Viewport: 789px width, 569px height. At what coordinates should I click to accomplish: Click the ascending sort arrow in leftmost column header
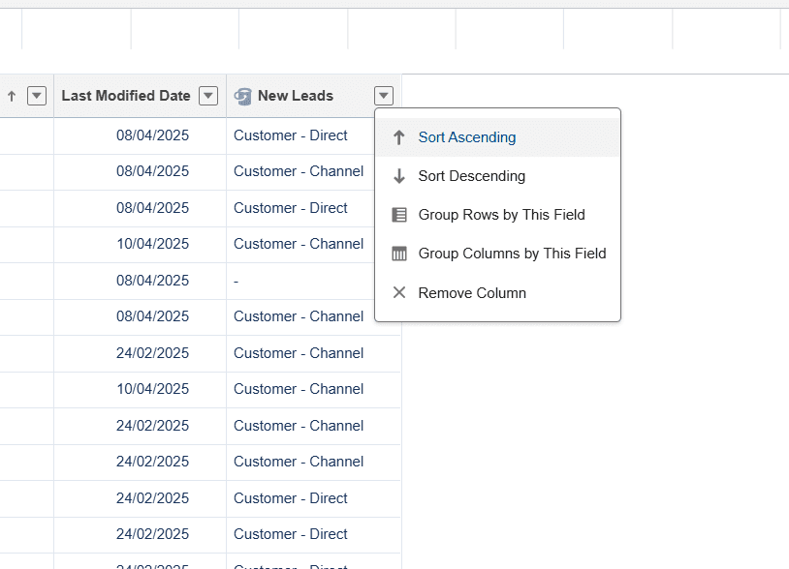click(12, 96)
